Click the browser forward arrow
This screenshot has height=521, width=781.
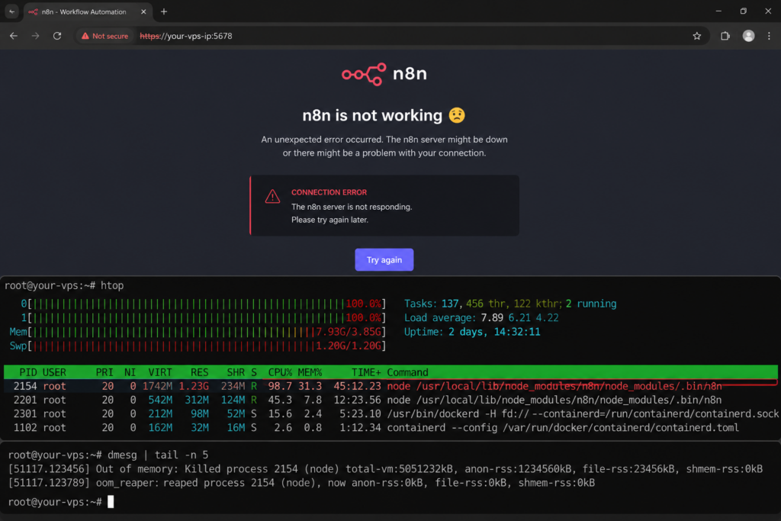point(35,36)
